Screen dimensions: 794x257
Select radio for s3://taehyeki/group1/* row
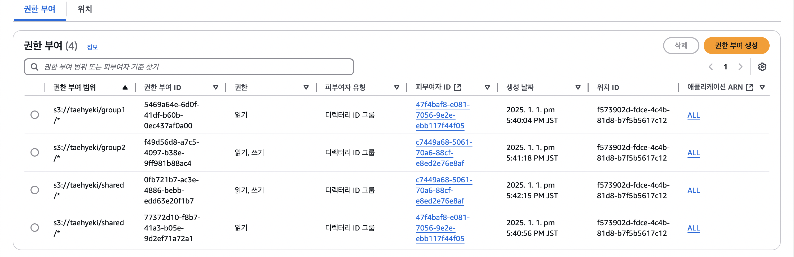(x=35, y=115)
